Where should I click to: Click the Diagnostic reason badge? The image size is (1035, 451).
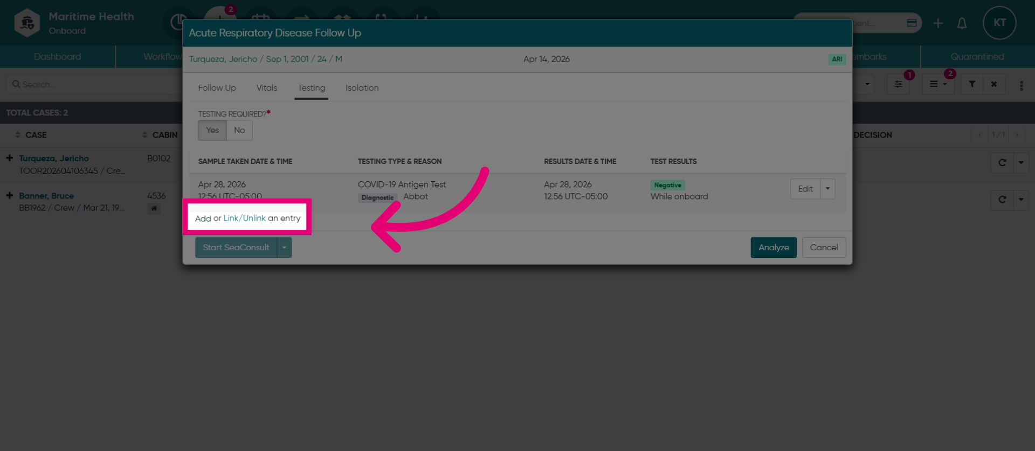coord(377,197)
